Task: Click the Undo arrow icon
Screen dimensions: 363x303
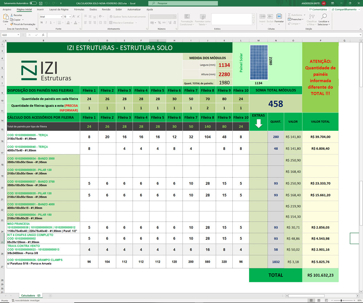Action: click(x=46, y=3)
